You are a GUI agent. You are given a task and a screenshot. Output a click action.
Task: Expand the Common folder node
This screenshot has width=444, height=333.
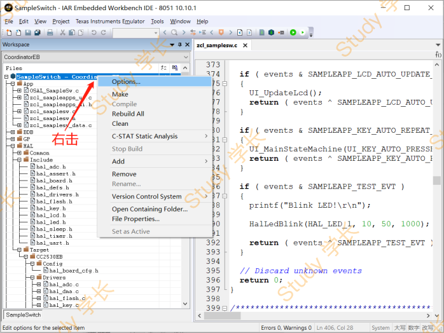click(x=19, y=153)
